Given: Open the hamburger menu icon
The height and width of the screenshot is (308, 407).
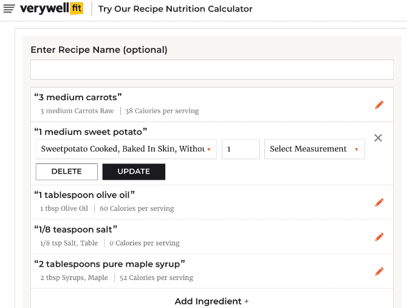Looking at the screenshot, I should pos(9,9).
